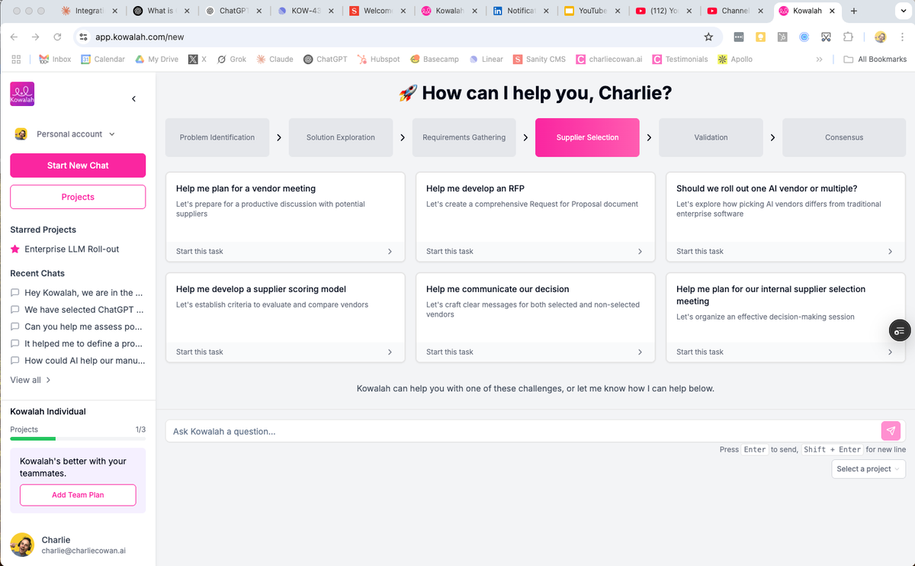
Task: Select the Supplier Selection stage
Action: tap(587, 137)
